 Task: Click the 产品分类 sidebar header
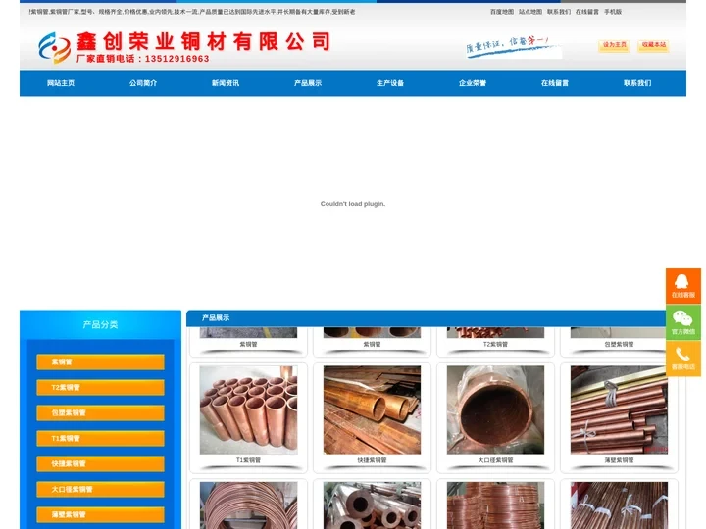pos(100,325)
